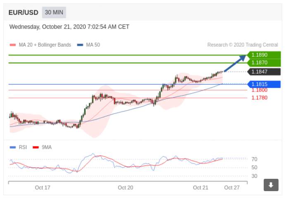Click the 1.1847 current price tag
This screenshot has width=286, height=199.
coord(264,72)
